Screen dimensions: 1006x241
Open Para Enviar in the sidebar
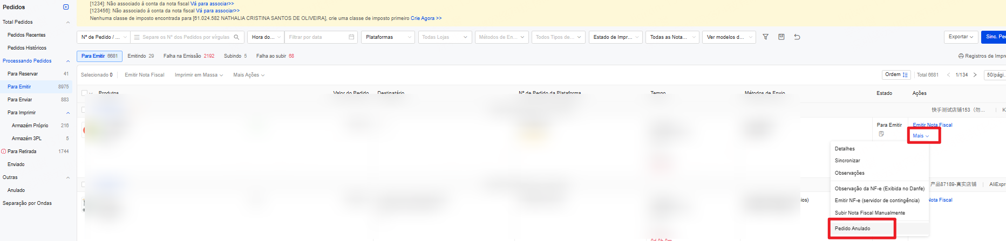point(20,100)
